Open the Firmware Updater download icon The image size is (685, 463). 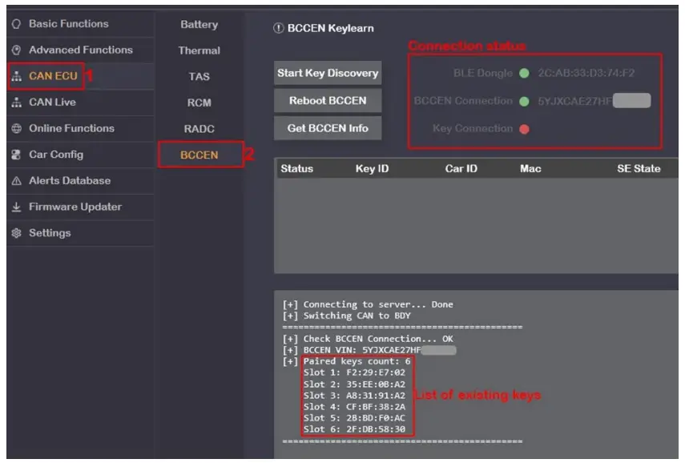(x=17, y=207)
